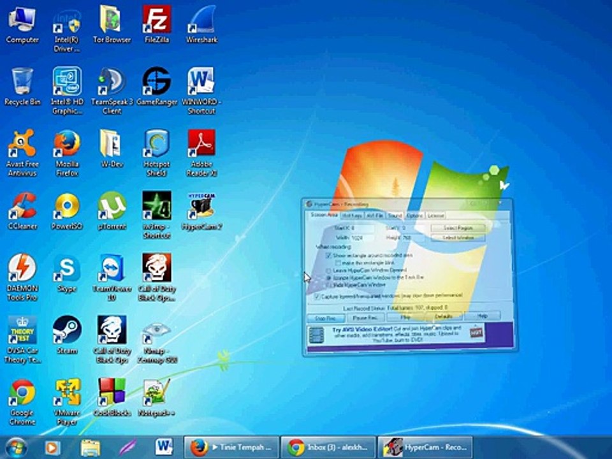Screen dimensions: 612x459
Task: Select the Tor Browser desktop icon
Action: click(112, 24)
